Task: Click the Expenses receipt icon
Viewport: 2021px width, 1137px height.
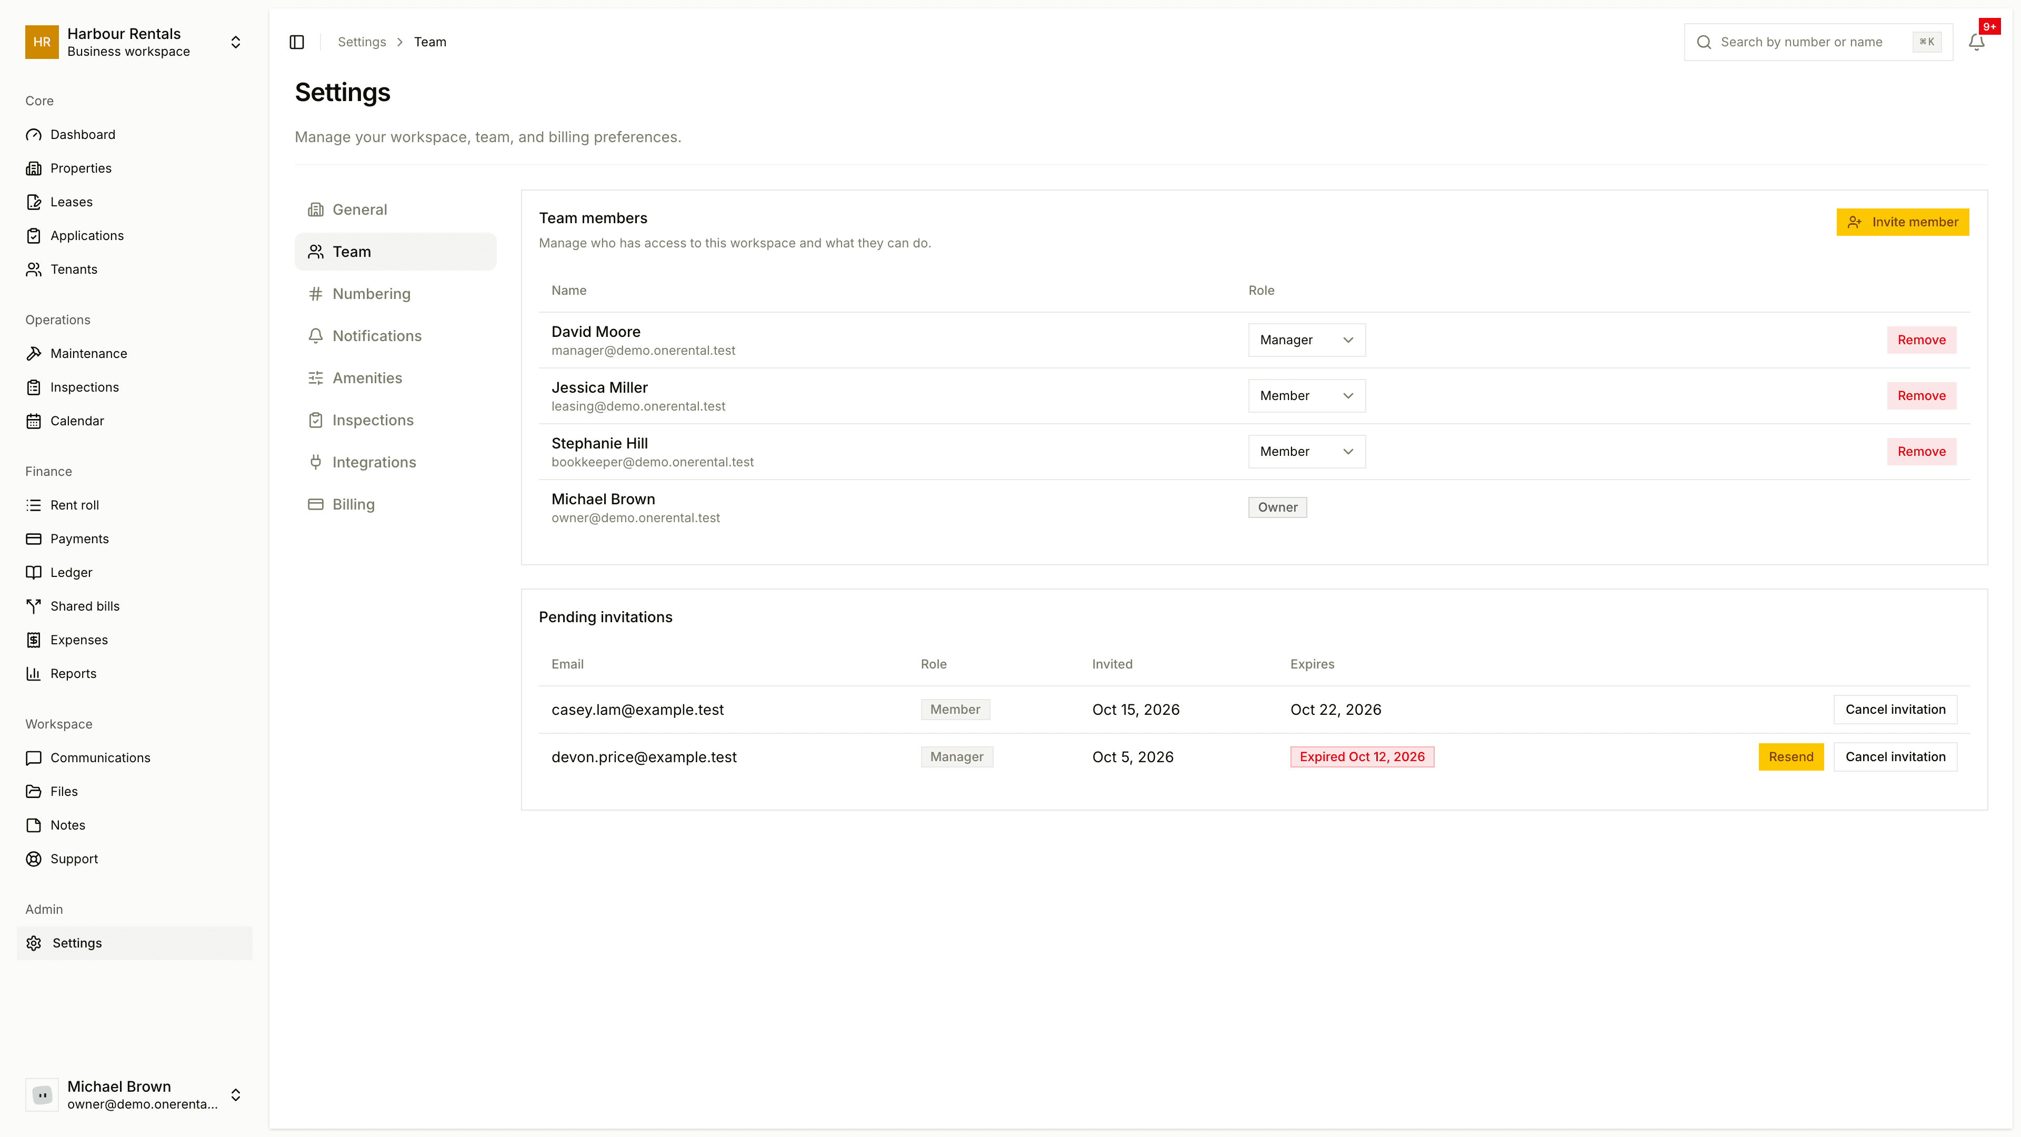Action: pos(34,640)
